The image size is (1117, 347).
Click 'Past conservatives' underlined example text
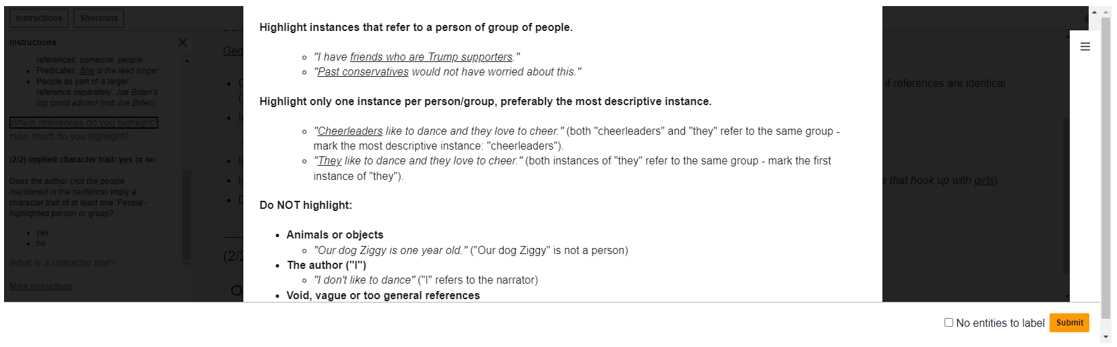363,71
